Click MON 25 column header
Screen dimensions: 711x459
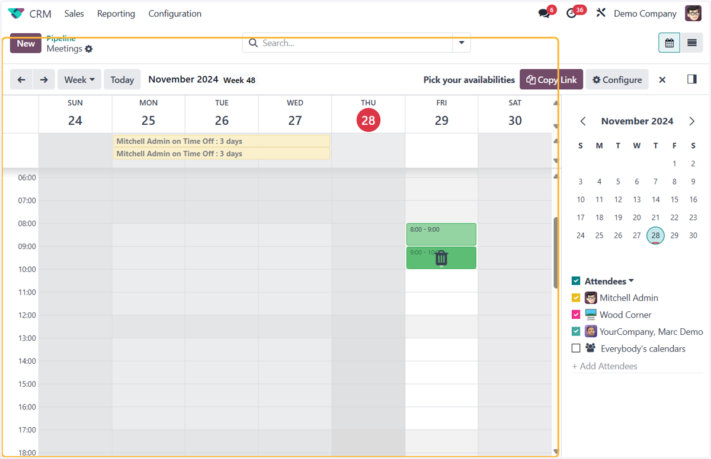tap(149, 114)
